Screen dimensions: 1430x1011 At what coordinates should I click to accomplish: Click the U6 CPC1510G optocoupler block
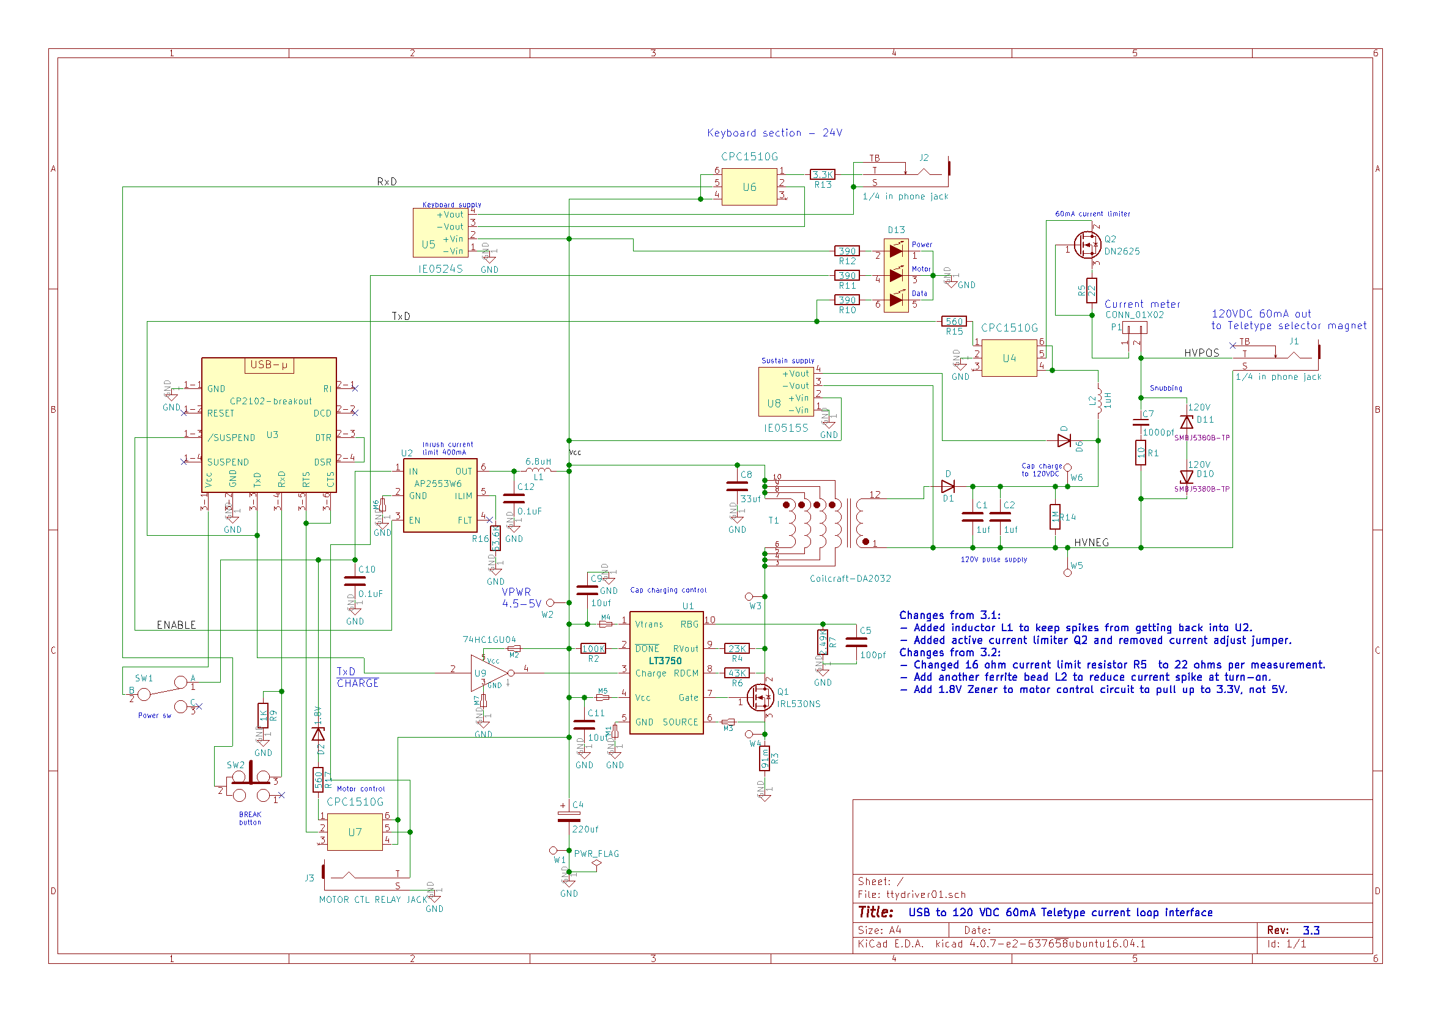(749, 187)
